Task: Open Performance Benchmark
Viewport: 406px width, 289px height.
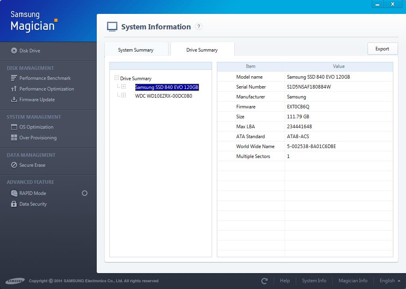Action: [45, 78]
